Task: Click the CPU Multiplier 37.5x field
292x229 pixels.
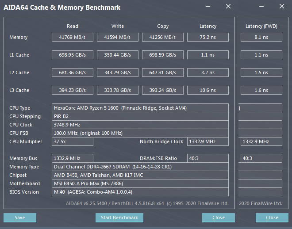Action: [73, 141]
